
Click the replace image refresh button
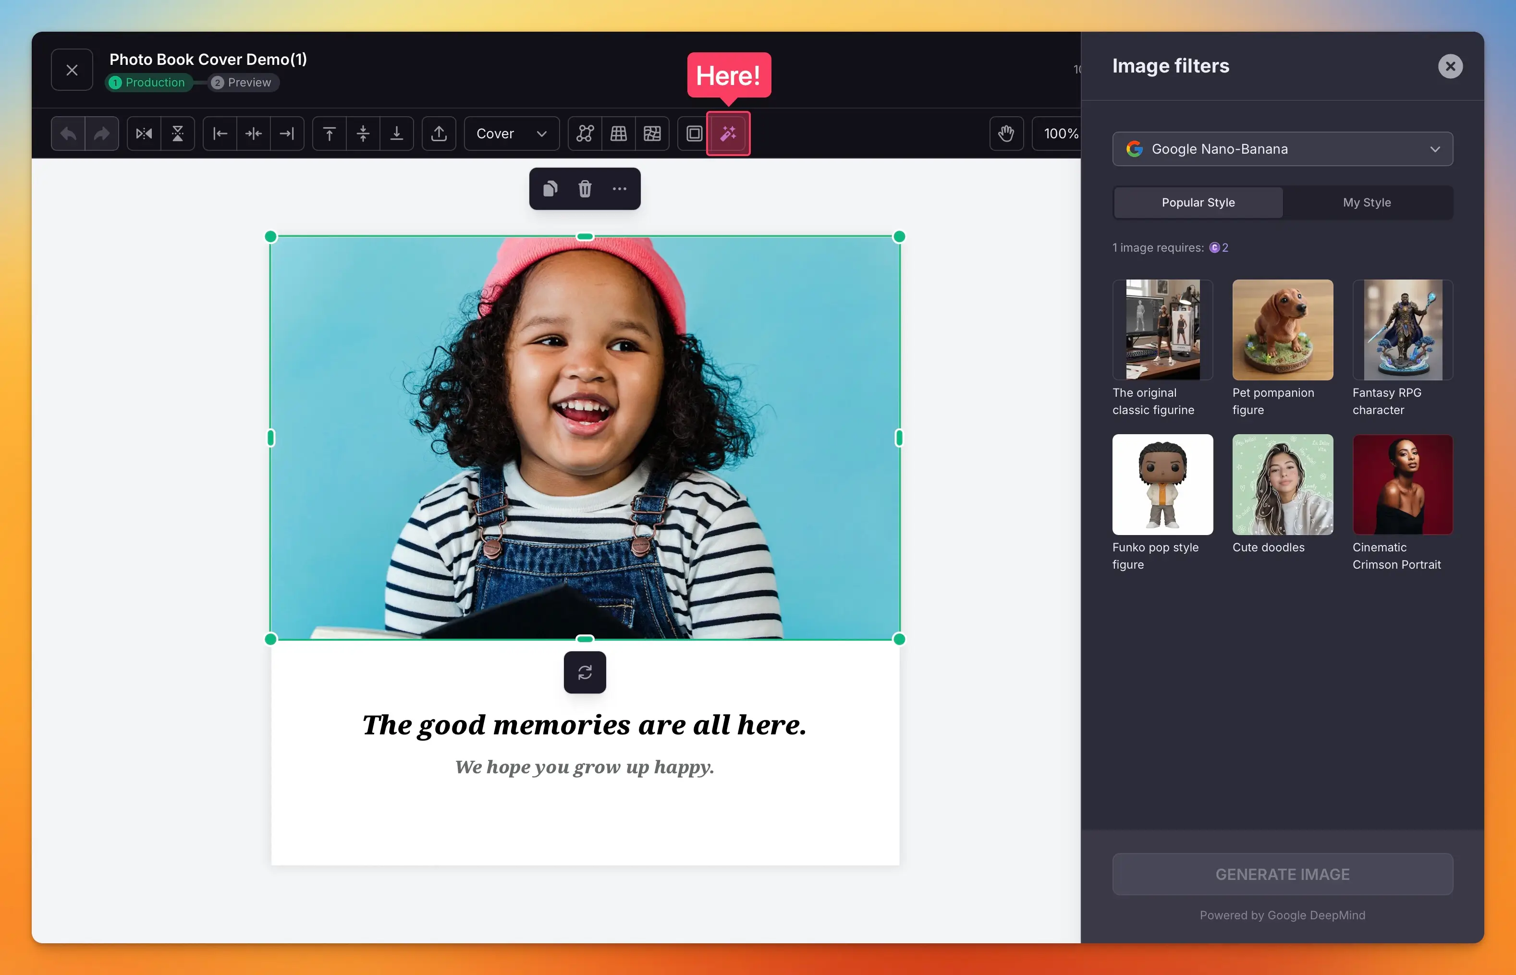point(585,672)
